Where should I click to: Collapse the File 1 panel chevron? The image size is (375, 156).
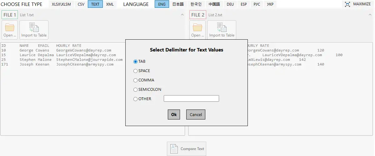click(182, 15)
